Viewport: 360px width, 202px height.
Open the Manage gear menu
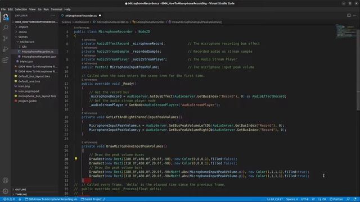[x=5, y=191]
